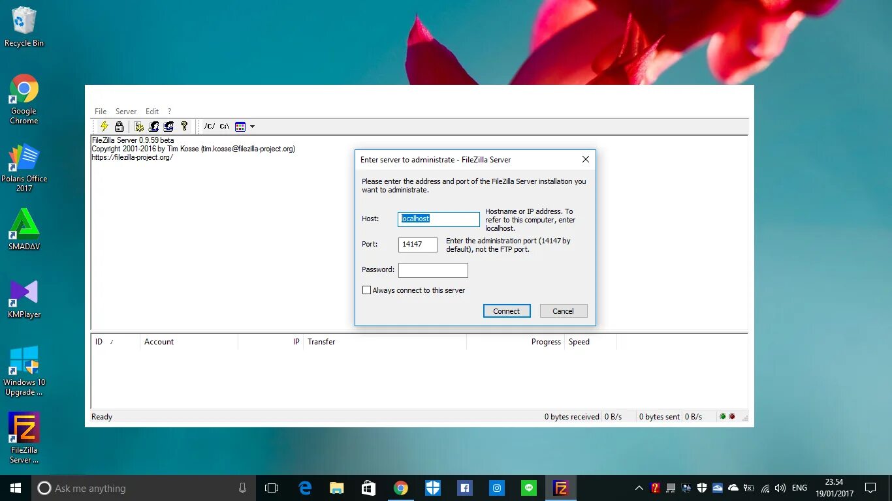Switch input language via ENG indicator
The width and height of the screenshot is (892, 501).
click(x=799, y=488)
